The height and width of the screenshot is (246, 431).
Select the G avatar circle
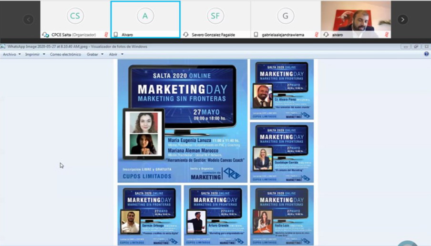coord(286,16)
